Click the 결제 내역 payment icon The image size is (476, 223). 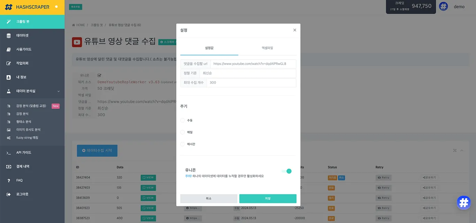click(x=9, y=167)
